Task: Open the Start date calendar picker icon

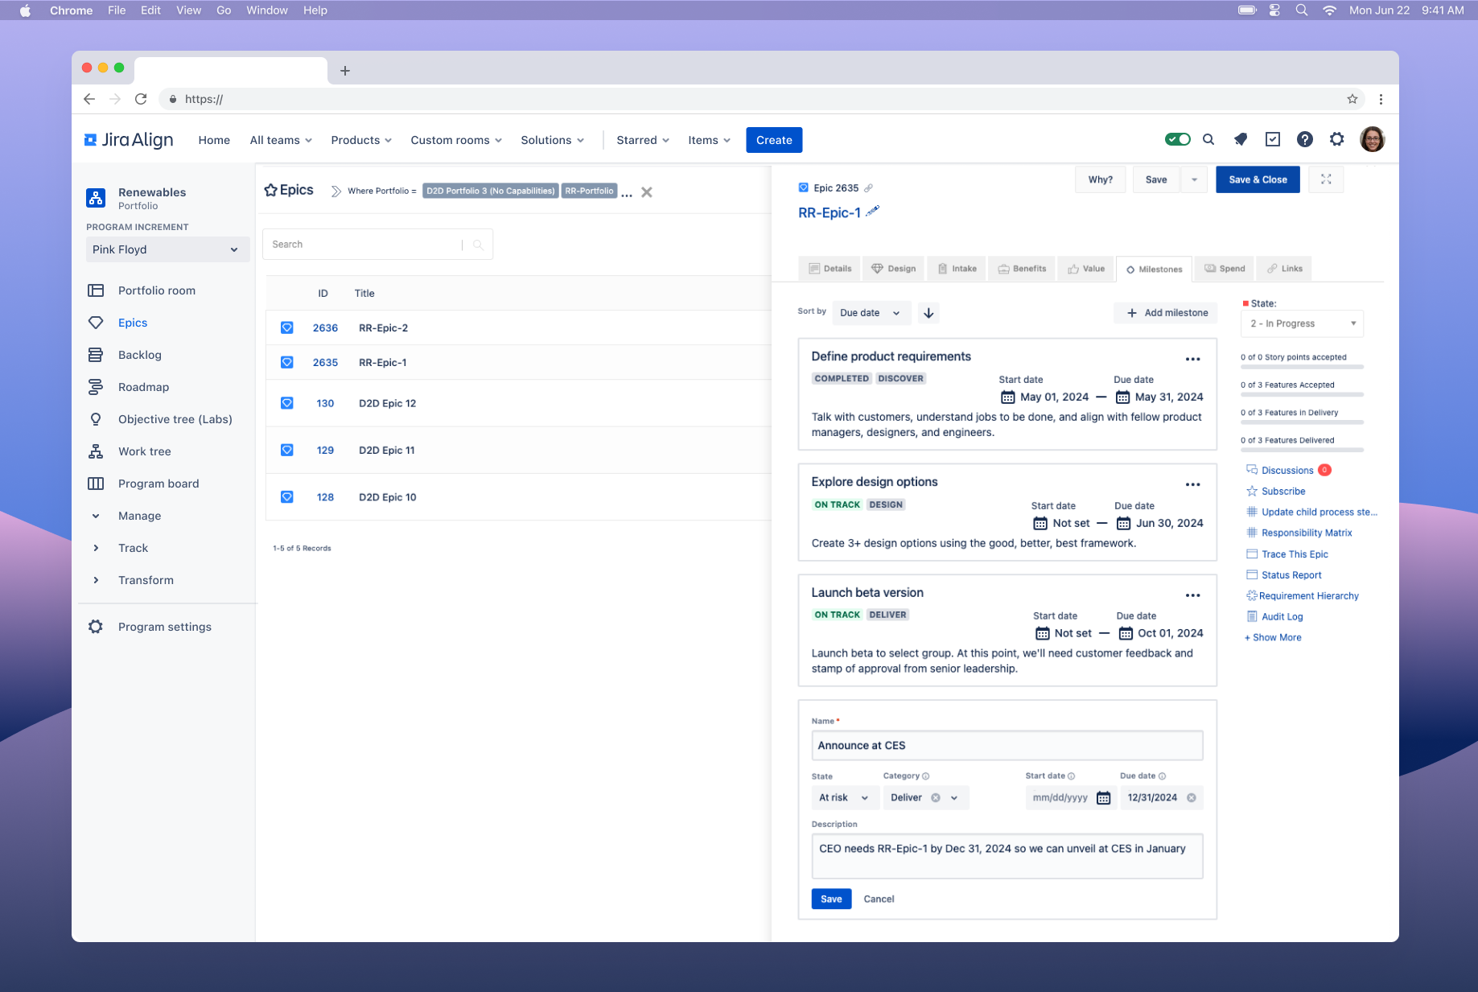Action: tap(1104, 798)
